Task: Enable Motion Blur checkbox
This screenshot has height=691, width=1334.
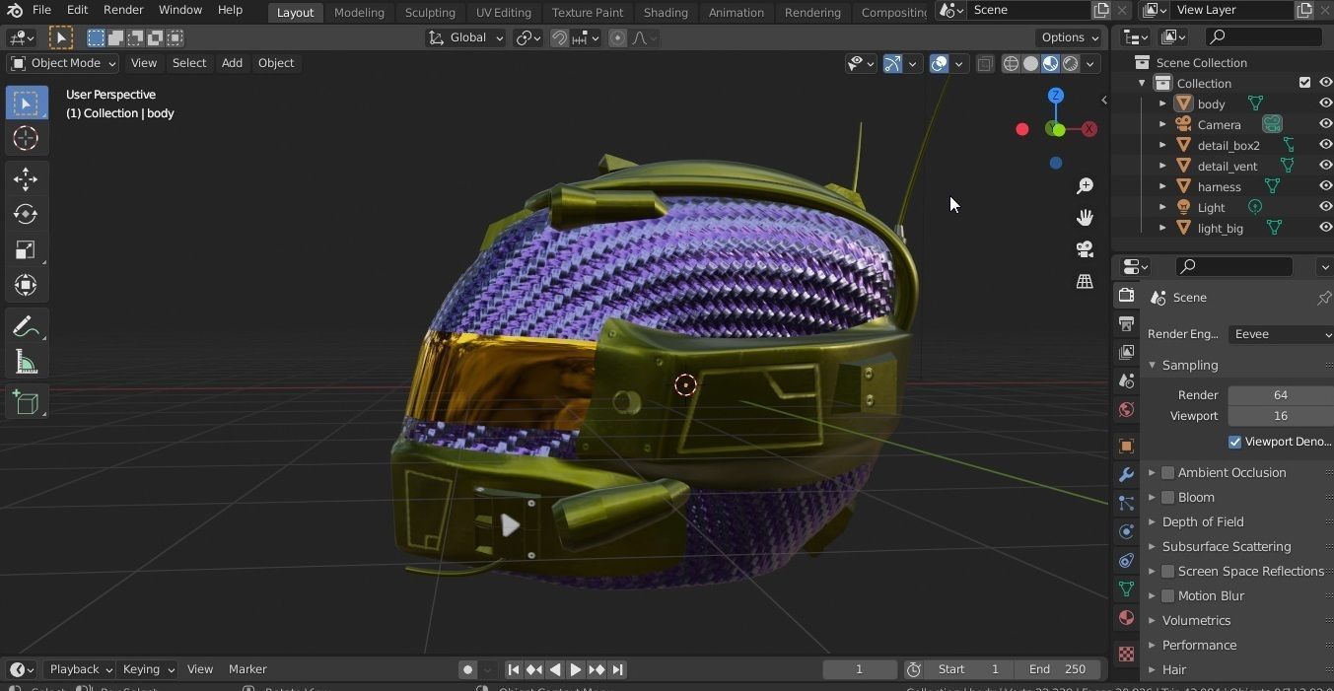Action: 1167,595
